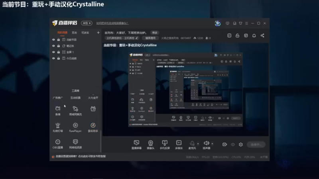Switch to the third scene tab
The image size is (319, 179).
(x=85, y=33)
